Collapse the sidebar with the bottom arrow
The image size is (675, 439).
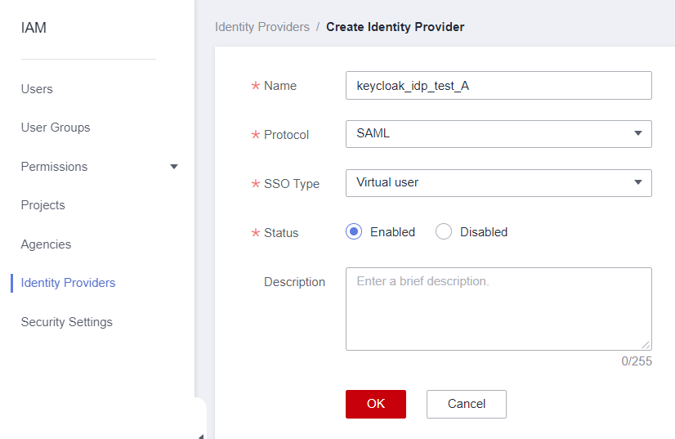tap(201, 435)
